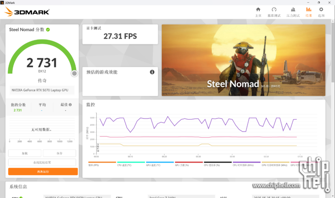
Task: Click the 3DMark app icon in title bar
Action: click(2, 3)
